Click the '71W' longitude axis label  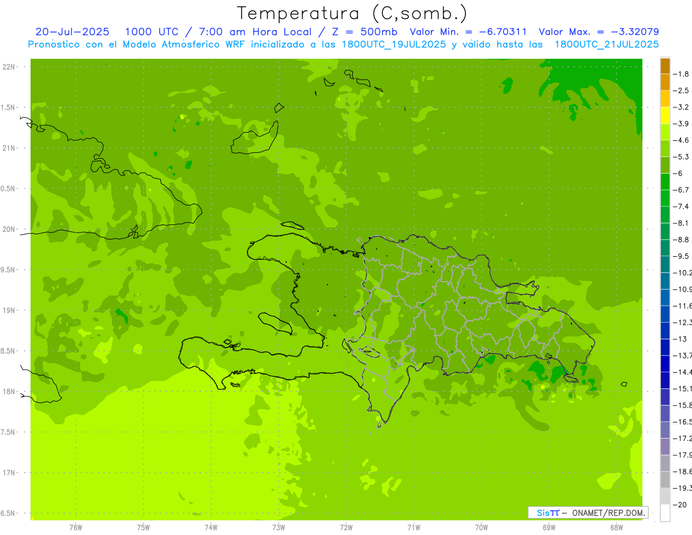coord(413,527)
